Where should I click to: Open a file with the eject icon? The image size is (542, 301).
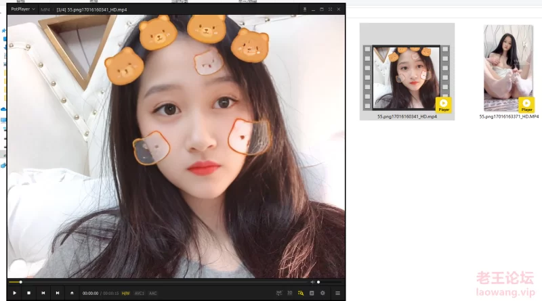(72, 293)
